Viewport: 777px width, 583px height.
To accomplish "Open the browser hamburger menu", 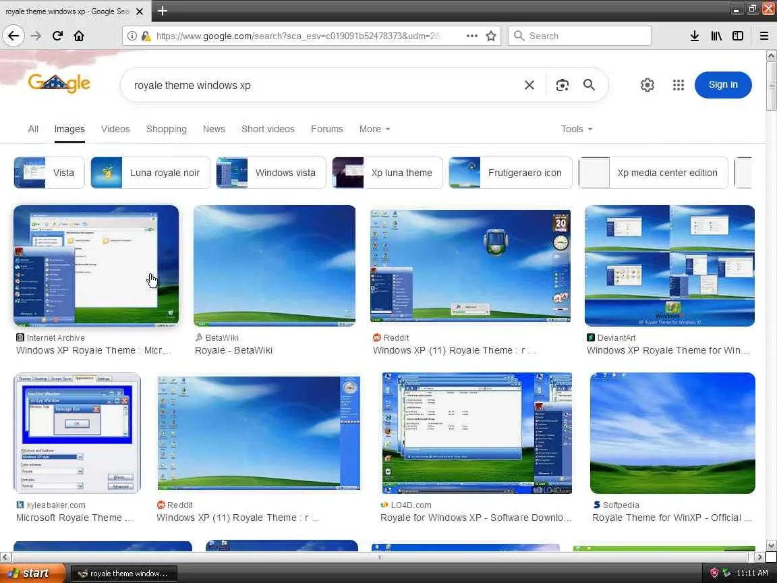I will [764, 36].
